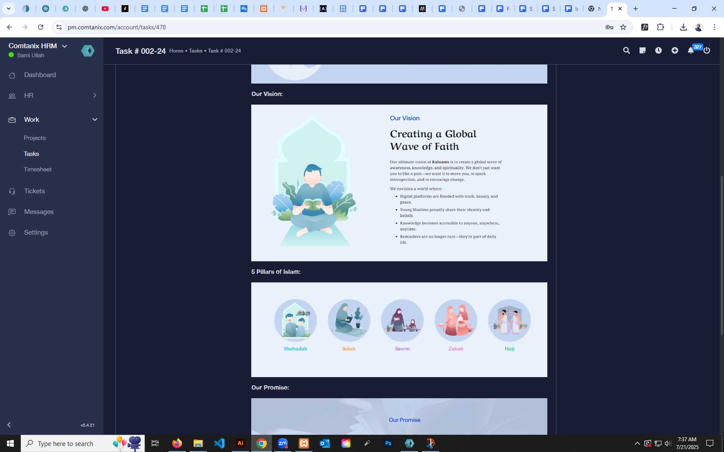Open Tasks under Work
The width and height of the screenshot is (724, 452).
31,154
